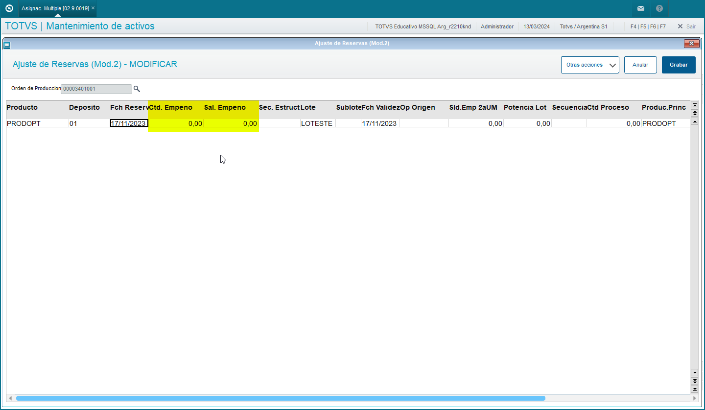Click the page-down double arrow button
The width and height of the screenshot is (705, 410).
(694, 381)
